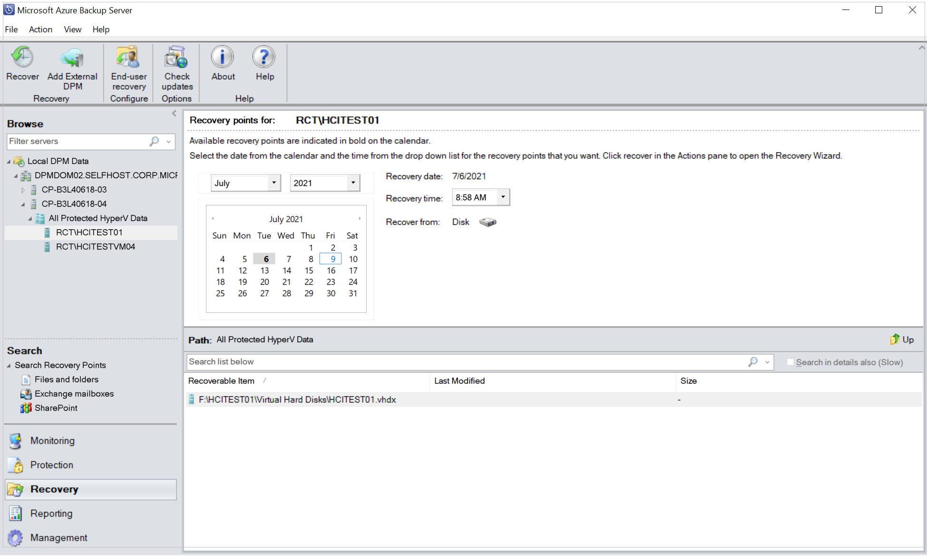The image size is (927, 556).
Task: Click F:\HCITEST01\Virtual Hard Disks\HCITEST01.vhdx item
Action: tap(297, 399)
